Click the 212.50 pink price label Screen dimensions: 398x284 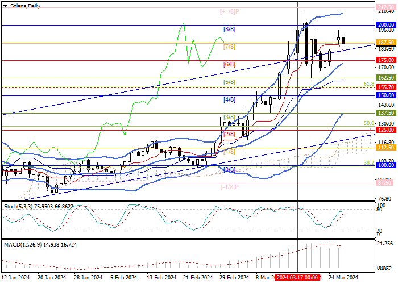click(386, 7)
